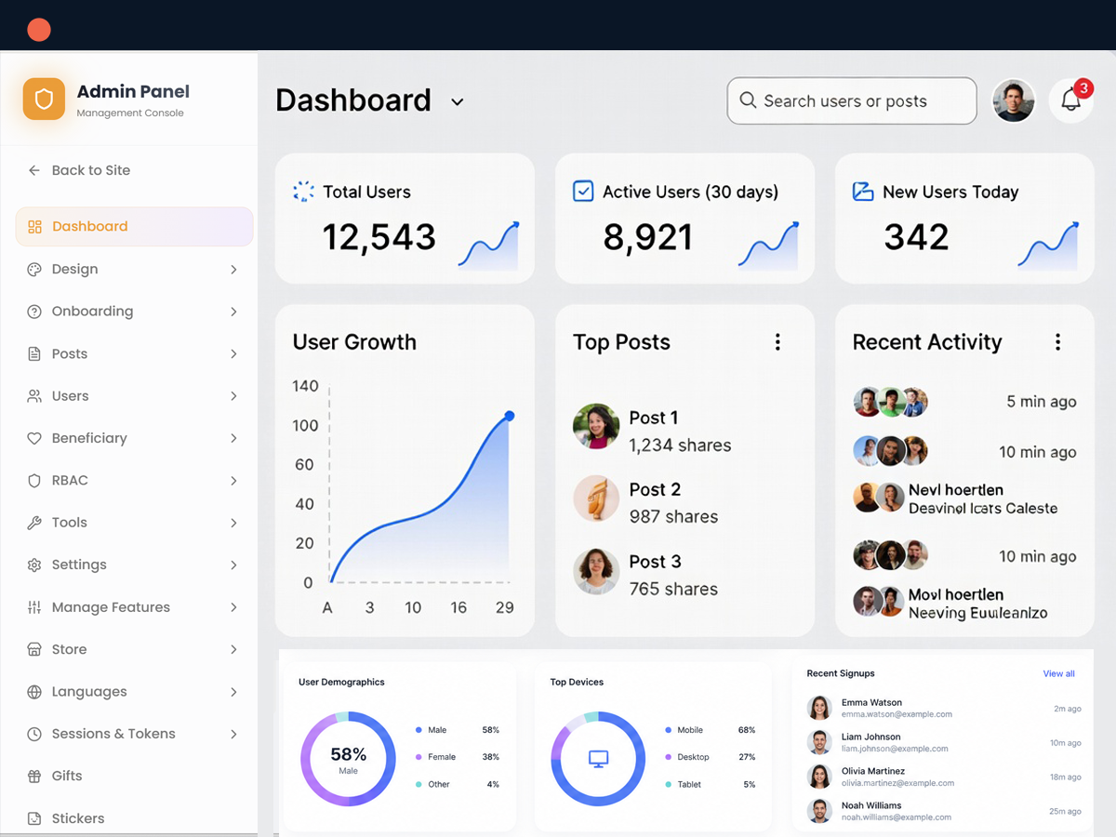Open the Users menu item
The height and width of the screenshot is (837, 1116).
[x=134, y=396]
